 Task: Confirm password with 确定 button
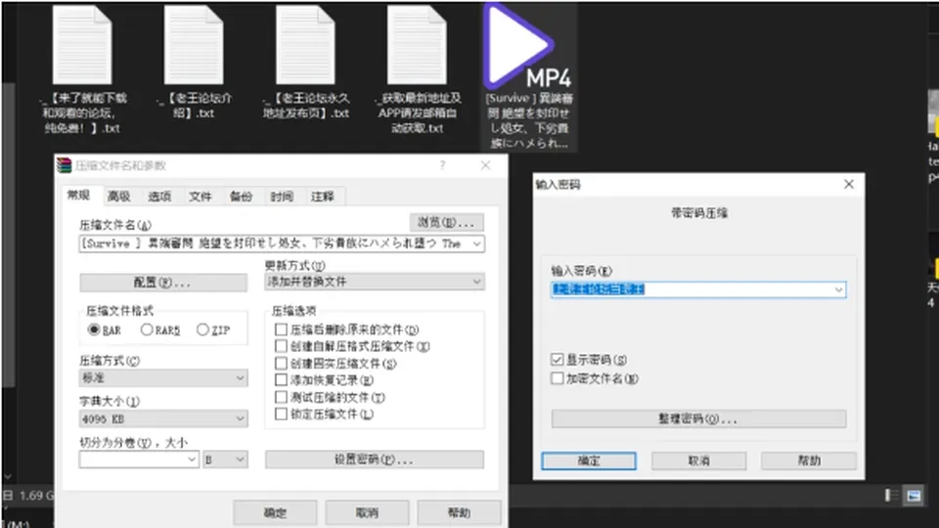click(589, 461)
